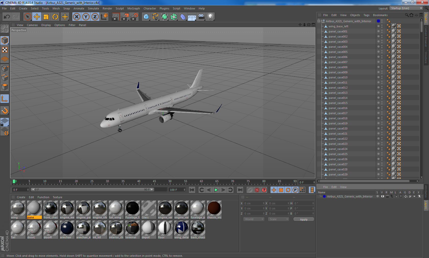Open the viewport Cameras menu
429x258 pixels.
coord(32,25)
